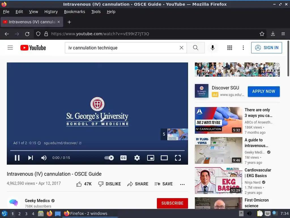Screen dimensions: 290x218
Task: Bookmark this page with star
Action: coord(262,34)
